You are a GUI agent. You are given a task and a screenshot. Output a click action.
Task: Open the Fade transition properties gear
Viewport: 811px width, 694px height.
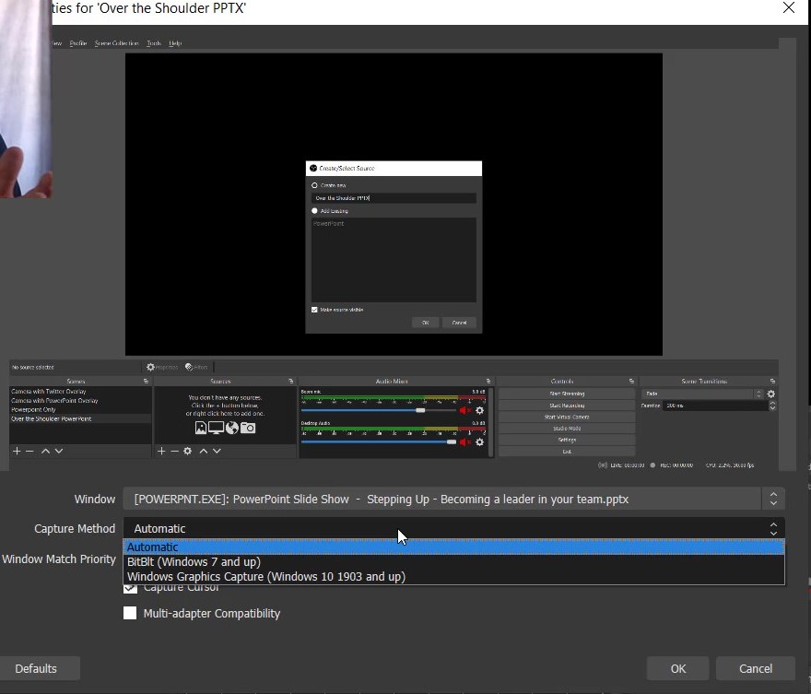(x=772, y=393)
